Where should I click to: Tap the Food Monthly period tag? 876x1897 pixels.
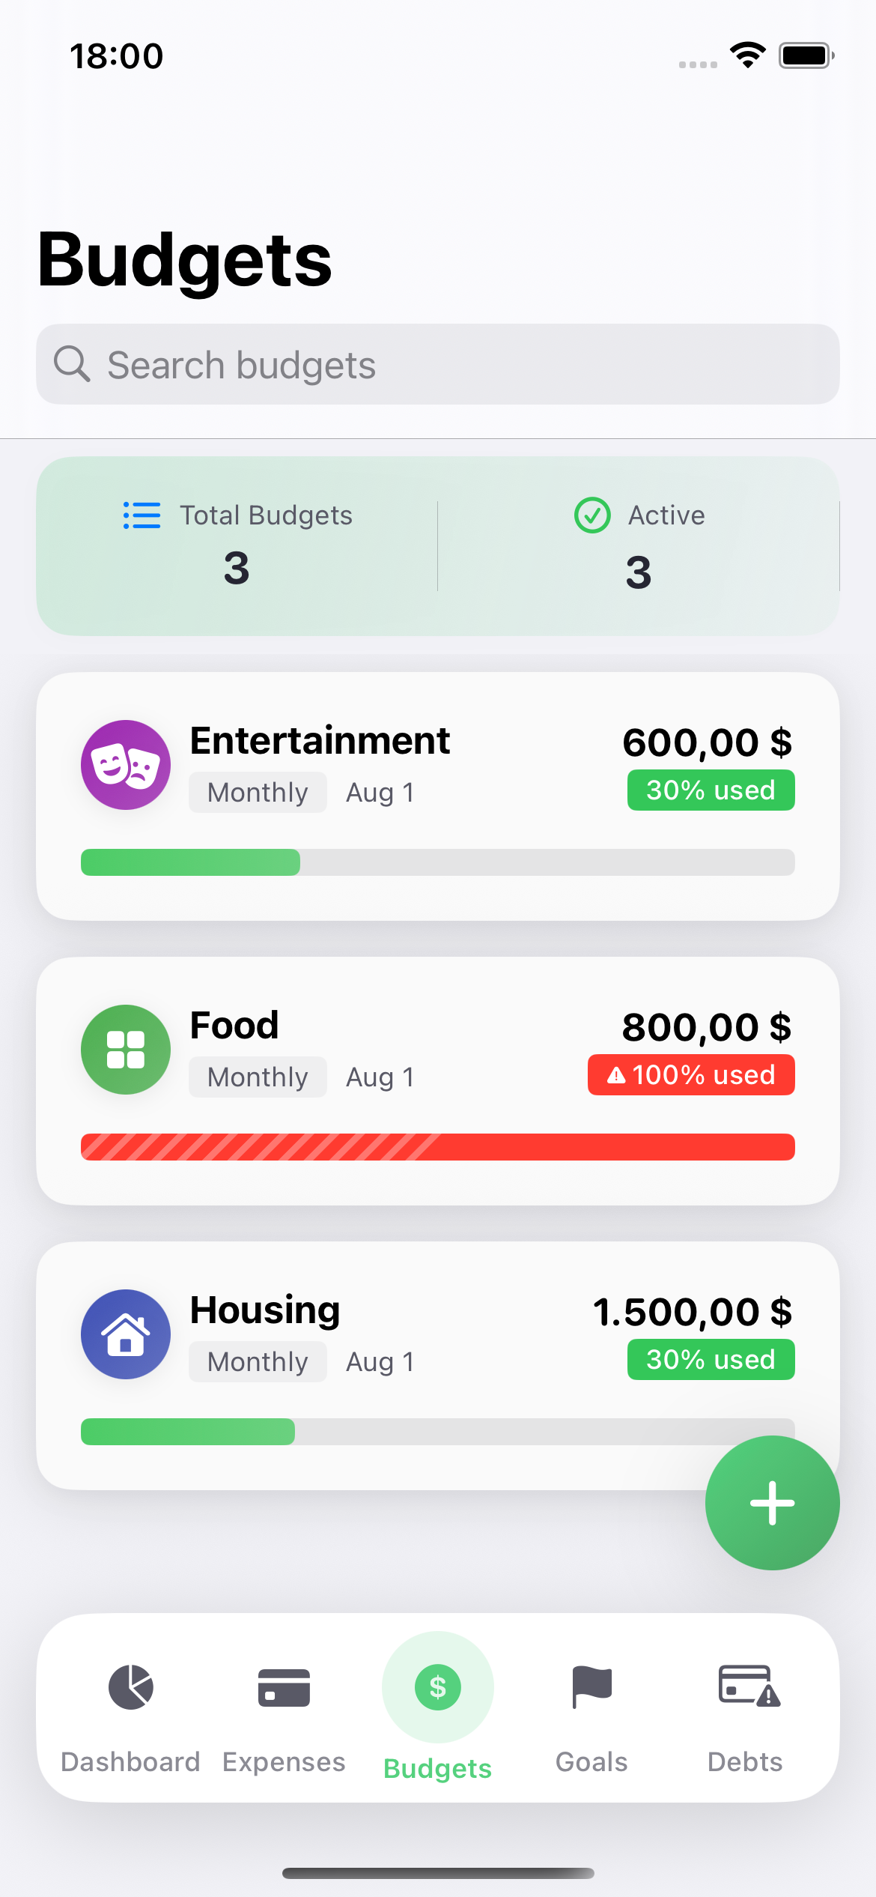(258, 1077)
